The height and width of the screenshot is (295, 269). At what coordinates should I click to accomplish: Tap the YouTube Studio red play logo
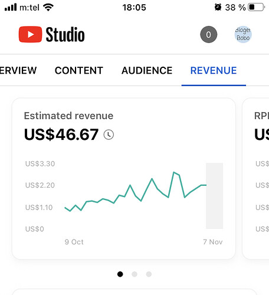click(30, 34)
